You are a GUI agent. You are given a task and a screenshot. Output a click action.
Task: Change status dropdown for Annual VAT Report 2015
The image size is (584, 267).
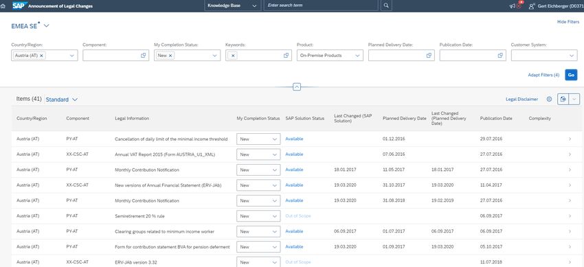258,154
